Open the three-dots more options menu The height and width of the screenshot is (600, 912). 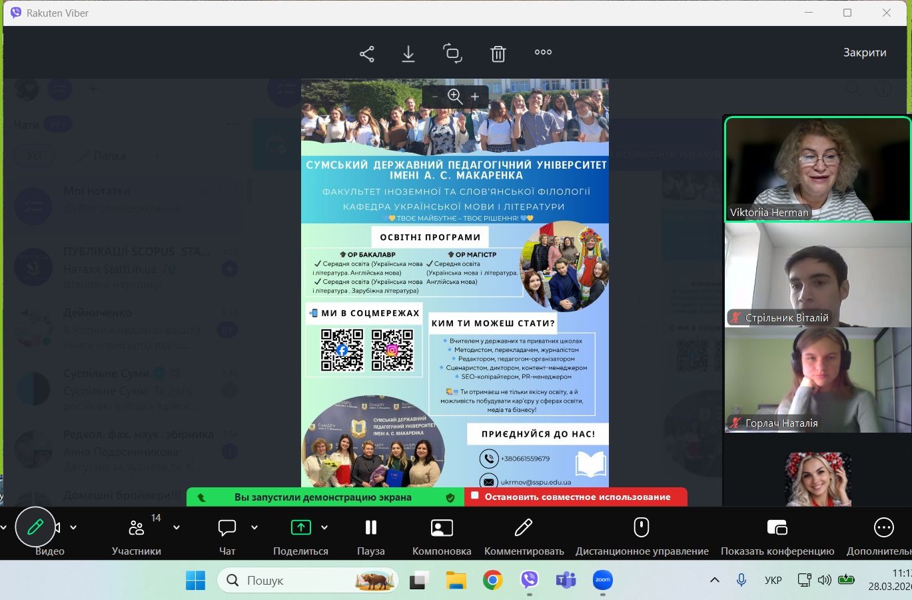click(543, 52)
